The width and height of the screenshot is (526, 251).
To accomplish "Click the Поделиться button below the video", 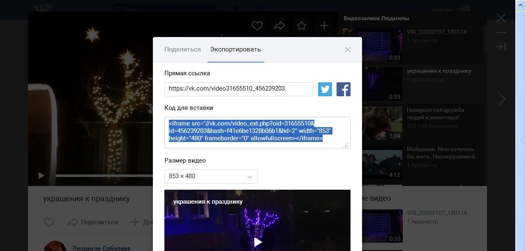I will [x=93, y=222].
